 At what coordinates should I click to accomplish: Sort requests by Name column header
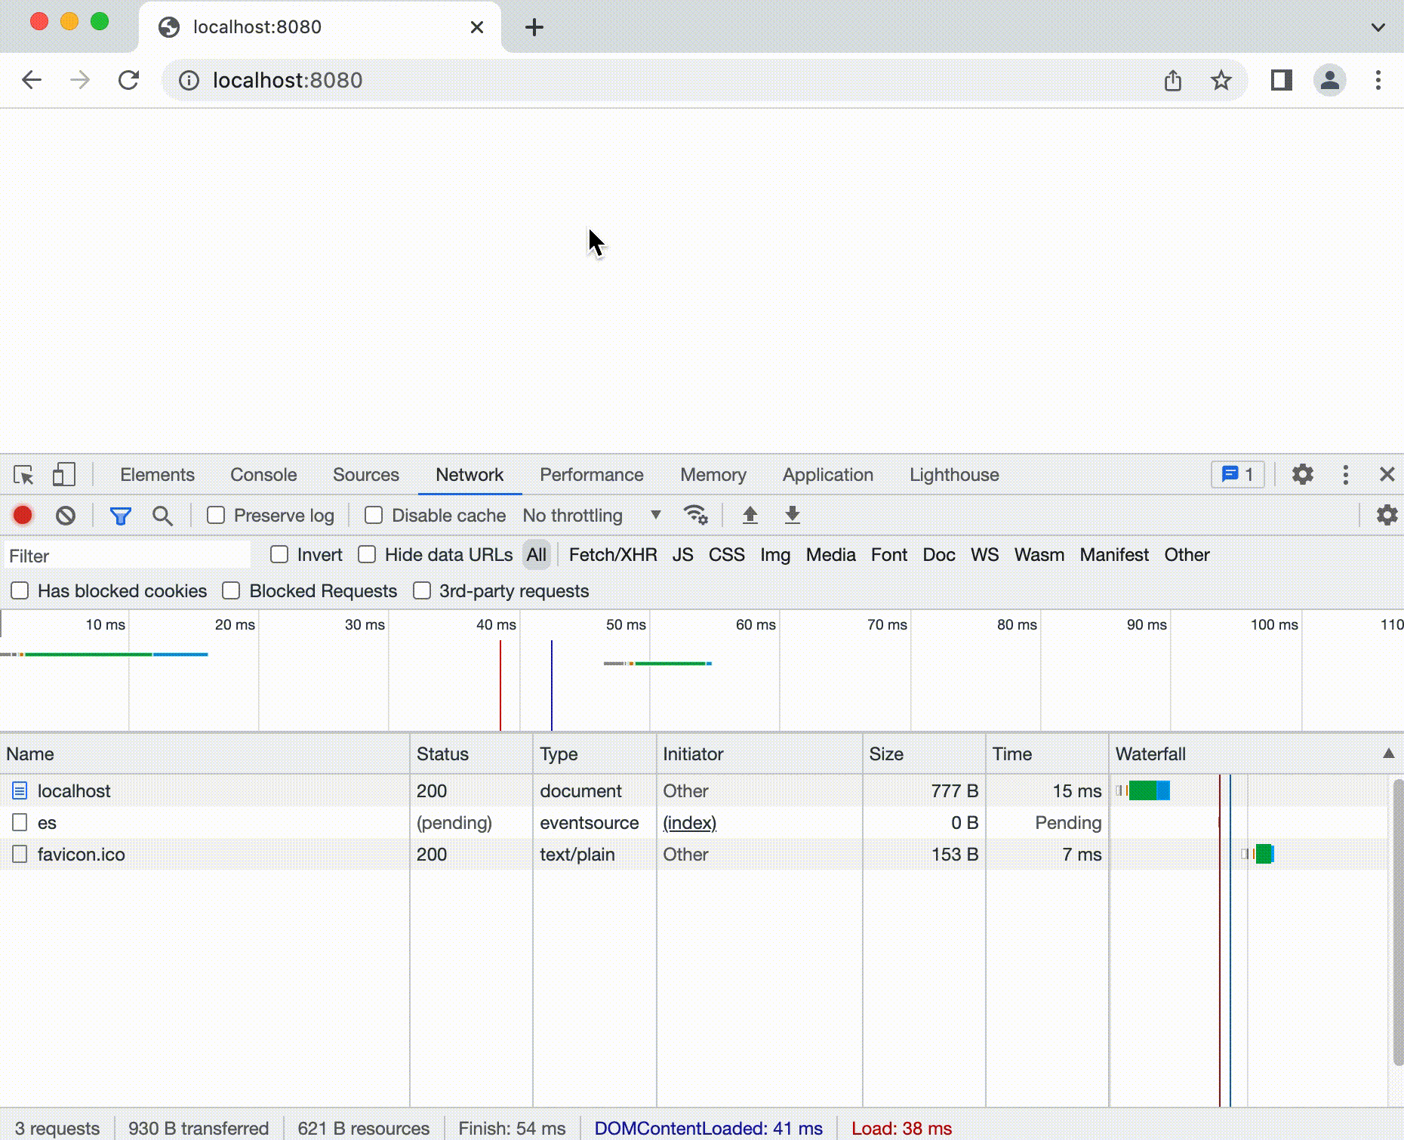[205, 753]
